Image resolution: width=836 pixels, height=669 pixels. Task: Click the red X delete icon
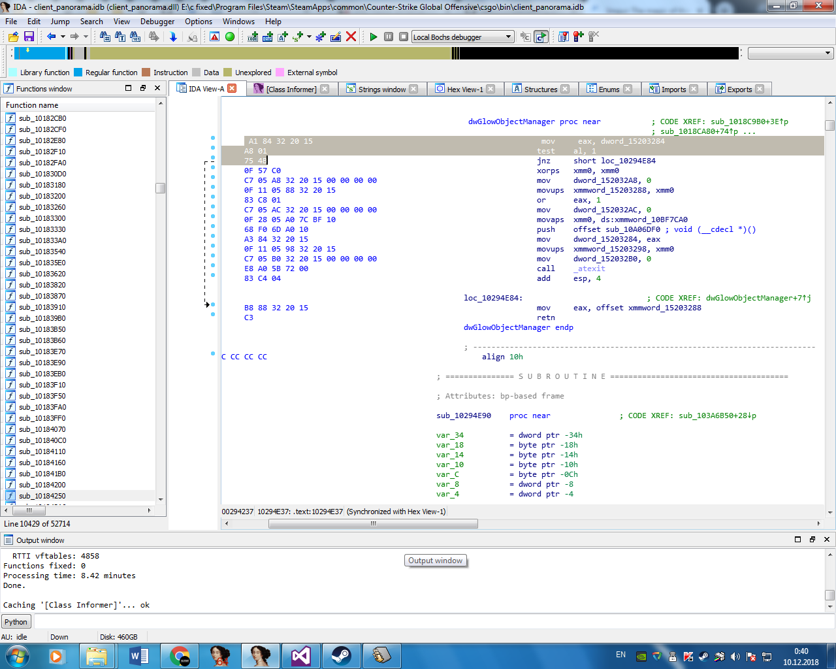(x=351, y=37)
